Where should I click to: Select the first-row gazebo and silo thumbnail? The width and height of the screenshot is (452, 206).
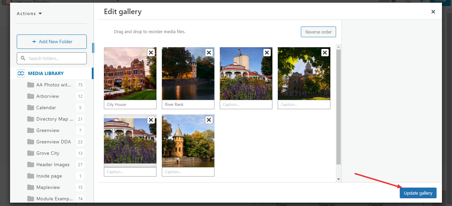point(246,74)
